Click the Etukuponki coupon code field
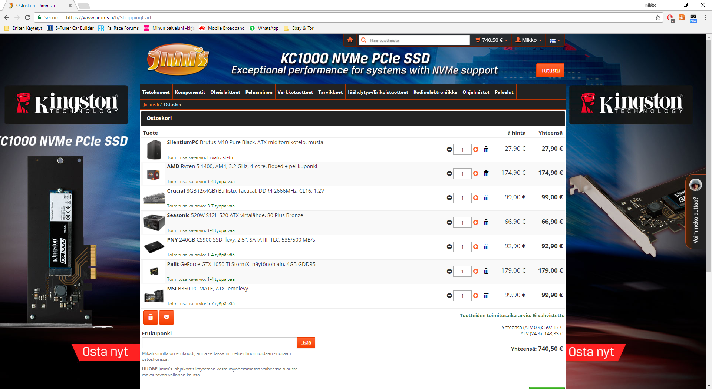The image size is (712, 389). [x=219, y=343]
